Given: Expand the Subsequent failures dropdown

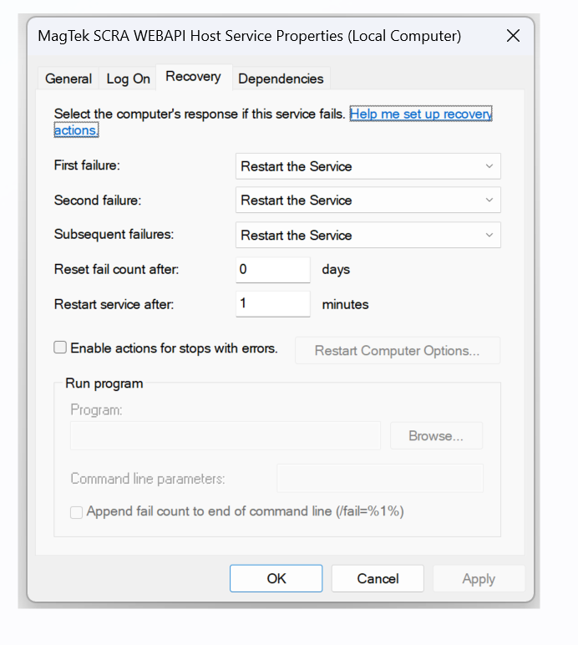Looking at the screenshot, I should pos(368,236).
